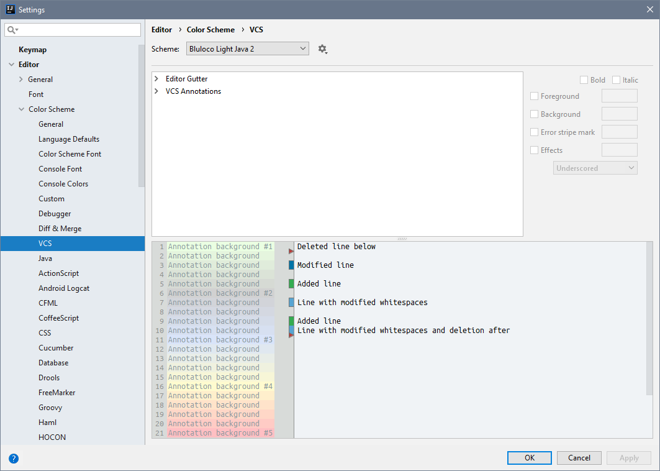The image size is (660, 471).
Task: Open the Console Colors settings page
Action: coord(63,184)
